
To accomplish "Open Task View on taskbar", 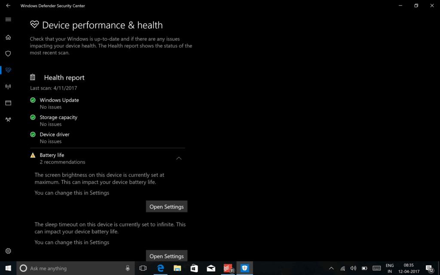I will (143, 268).
